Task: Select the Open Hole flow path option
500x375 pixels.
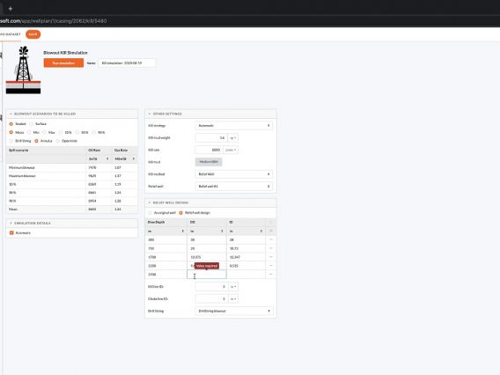Action: coord(58,141)
